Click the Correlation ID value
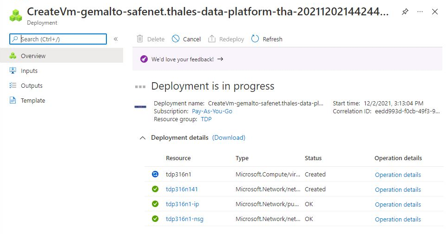The image size is (447, 234). pos(407,111)
